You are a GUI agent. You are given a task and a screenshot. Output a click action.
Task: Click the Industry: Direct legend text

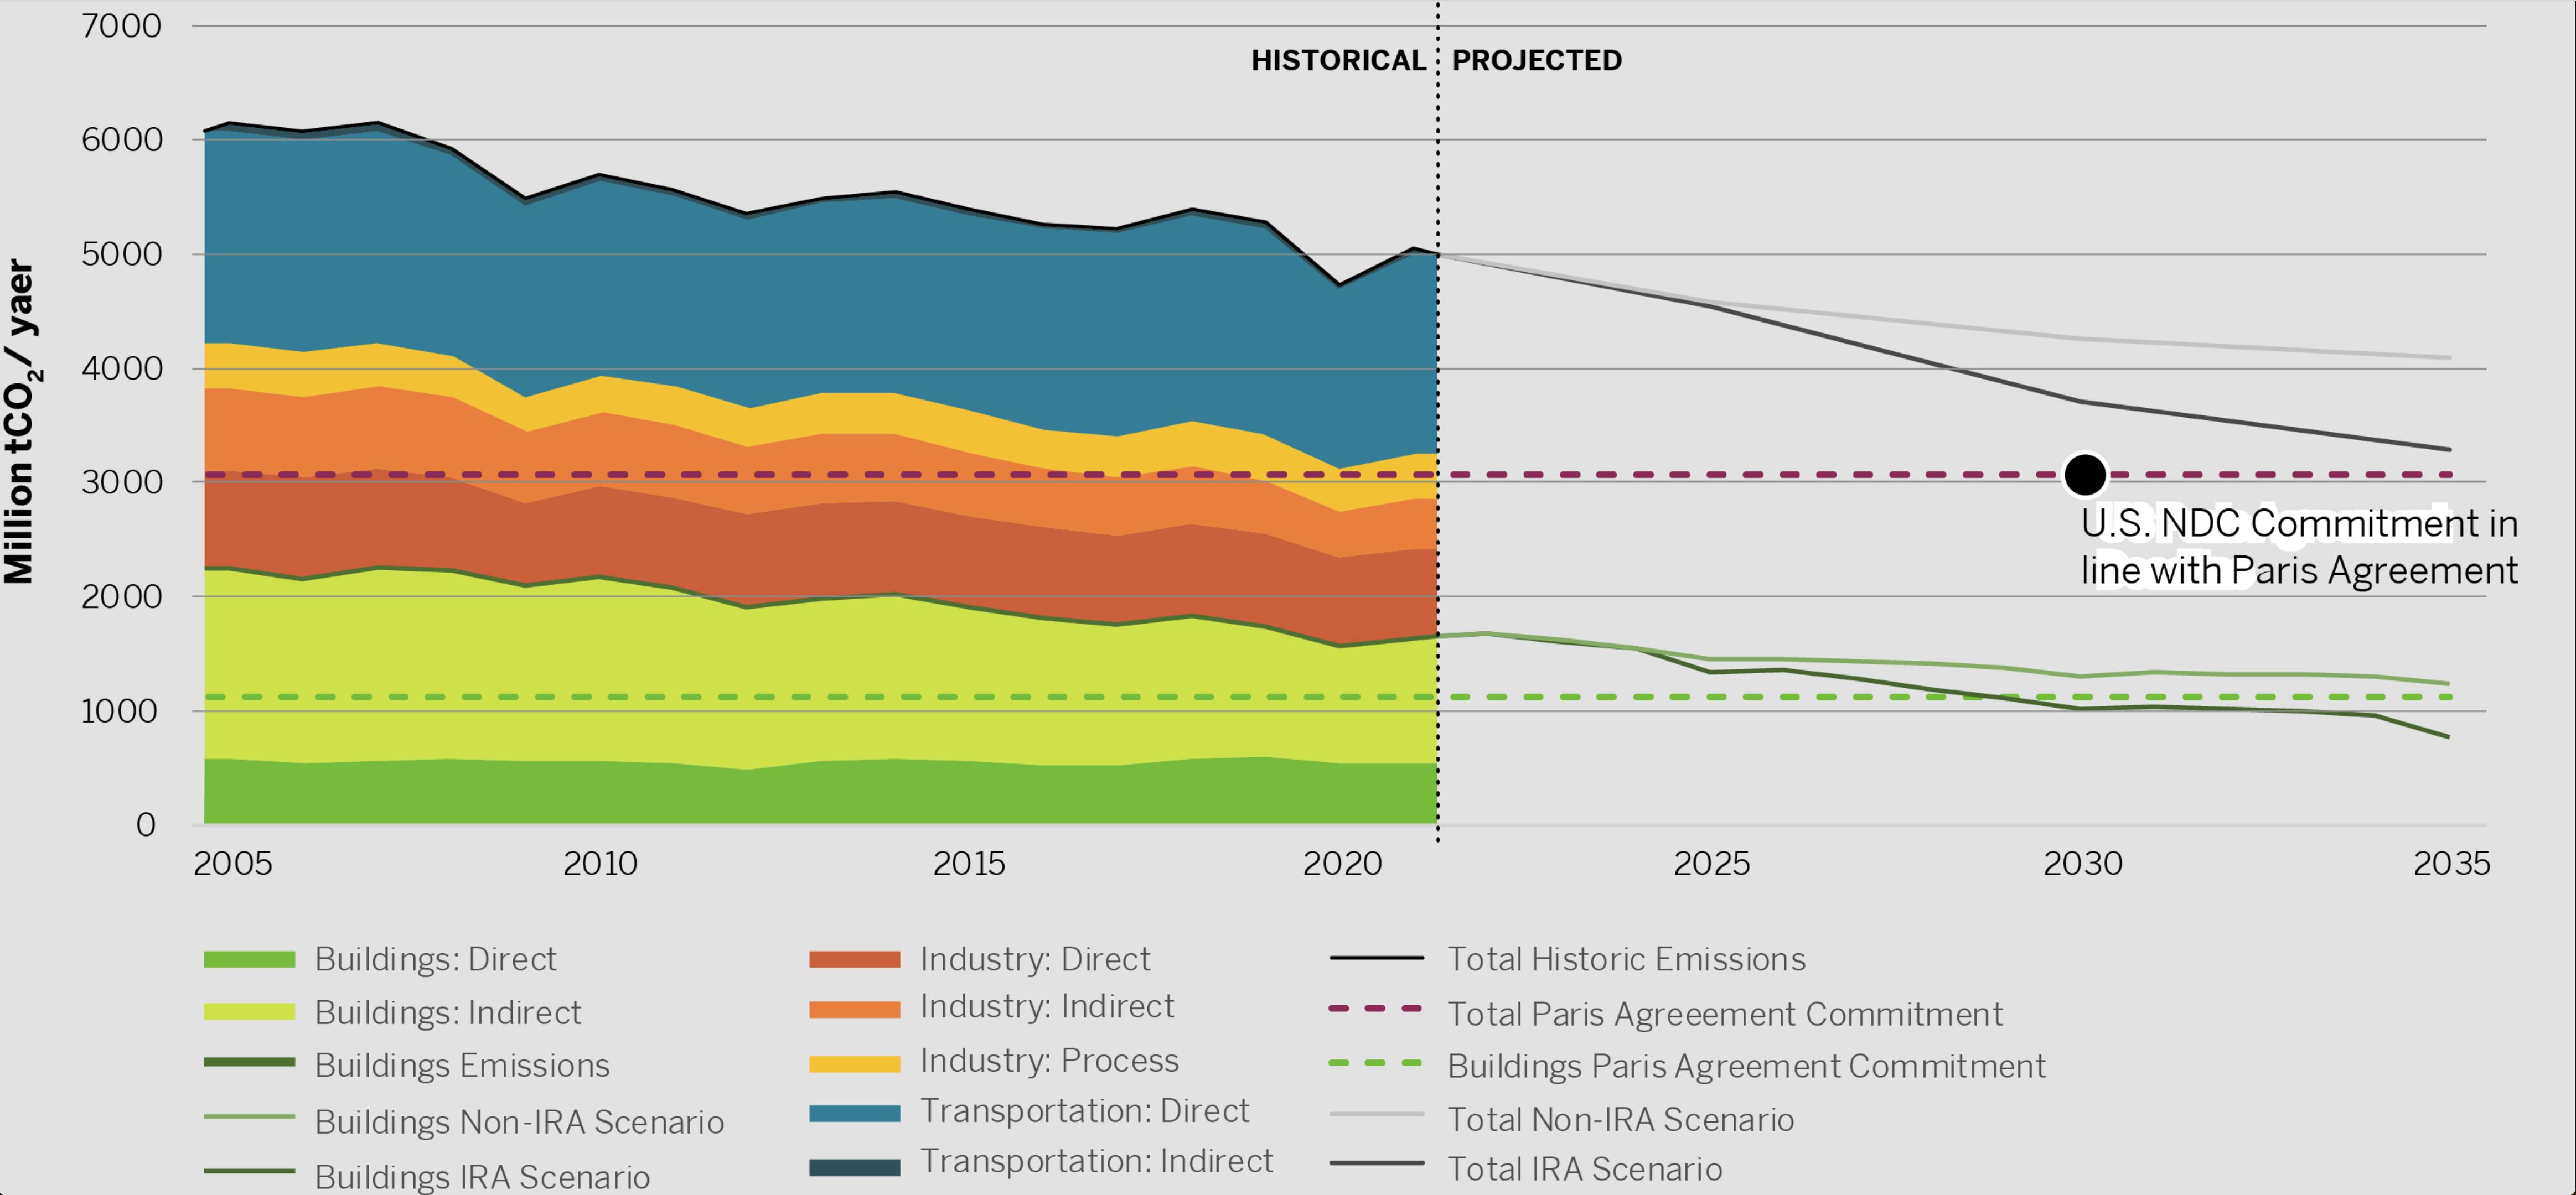point(1034,958)
